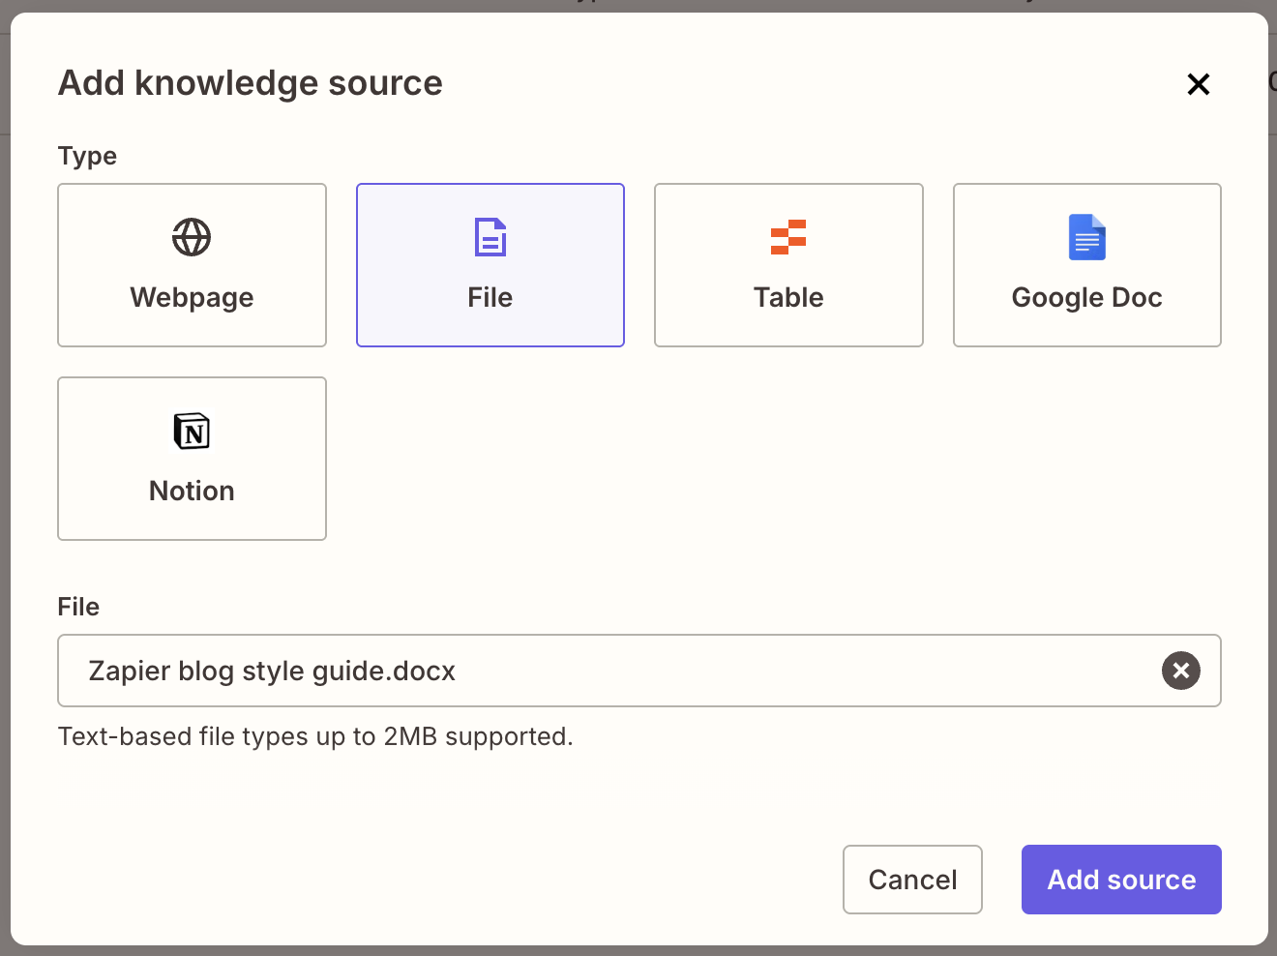
Task: Select the File source type card
Action: coord(490,265)
